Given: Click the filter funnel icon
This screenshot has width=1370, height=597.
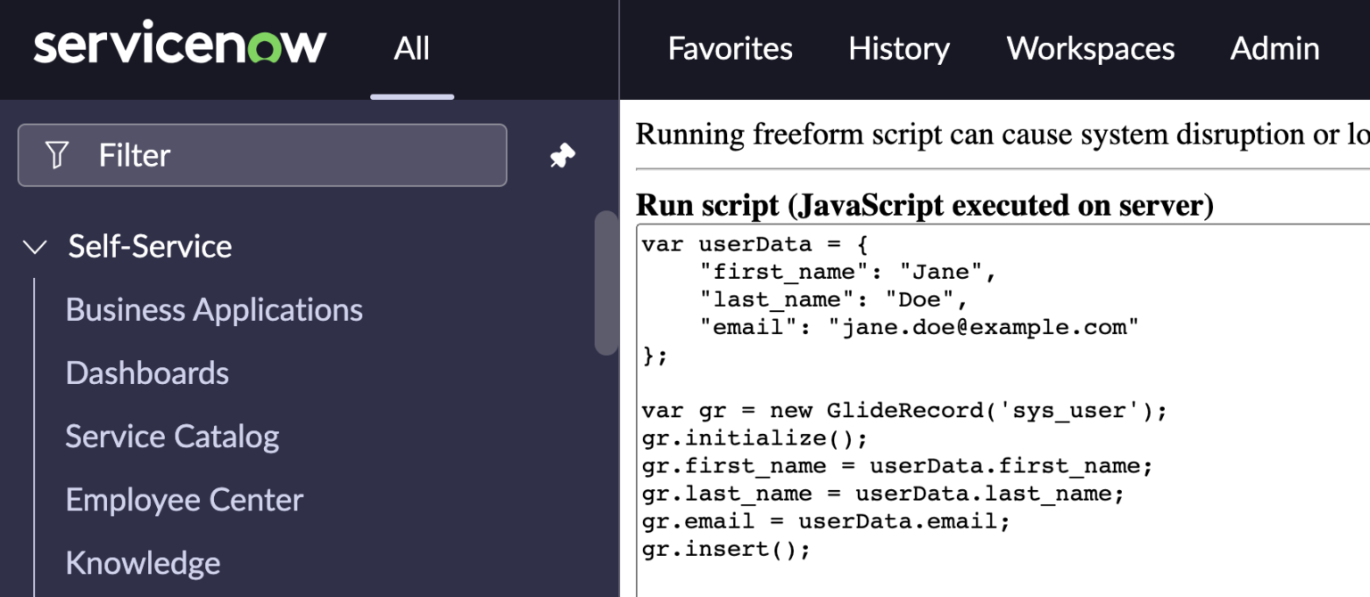Looking at the screenshot, I should tap(56, 154).
